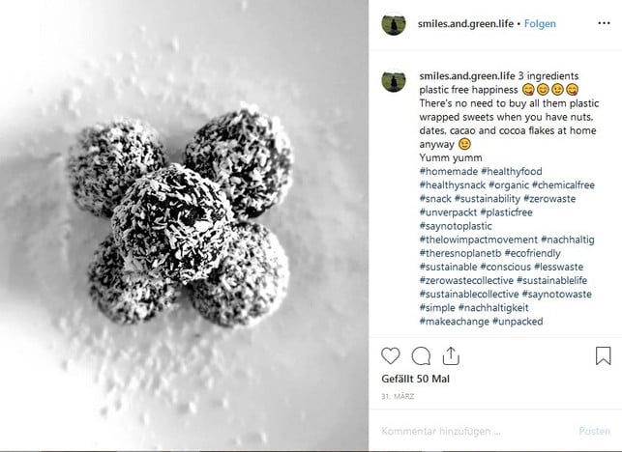Follow the account via Folgen
This screenshot has width=622, height=452.
(x=540, y=24)
